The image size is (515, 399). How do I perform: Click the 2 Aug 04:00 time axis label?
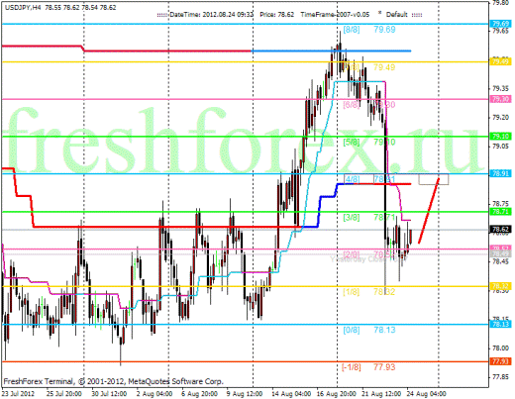154,394
